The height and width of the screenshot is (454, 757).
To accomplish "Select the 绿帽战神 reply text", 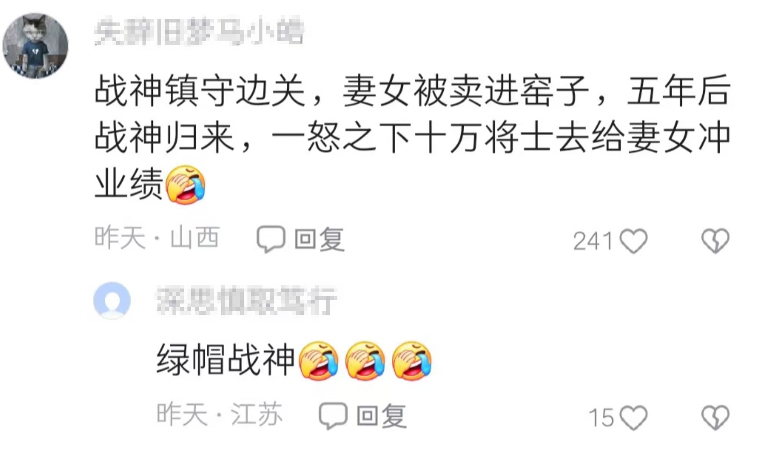I will click(226, 360).
